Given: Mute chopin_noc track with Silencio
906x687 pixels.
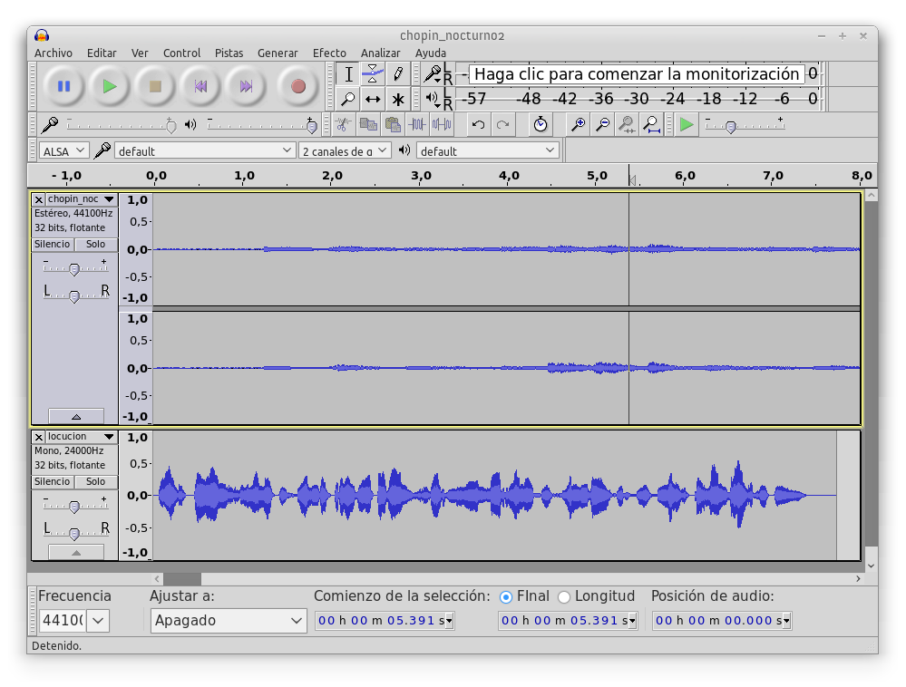Looking at the screenshot, I should [x=53, y=244].
